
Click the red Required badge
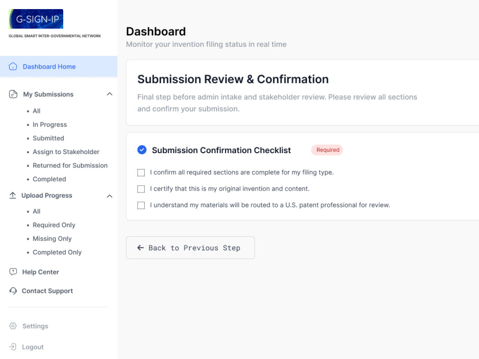pyautogui.click(x=328, y=150)
